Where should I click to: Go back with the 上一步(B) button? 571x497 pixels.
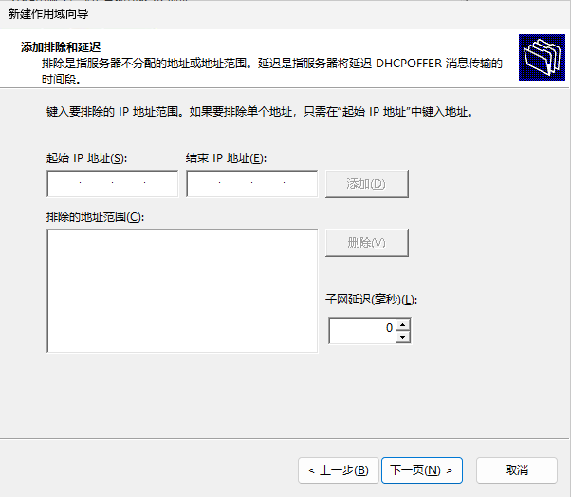(338, 469)
